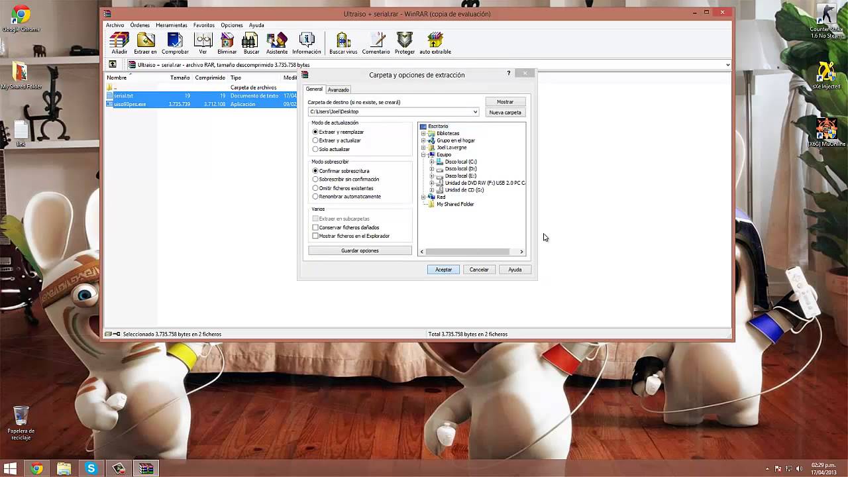The height and width of the screenshot is (477, 848).
Task: Click the Comentario toolbar icon
Action: (x=376, y=43)
